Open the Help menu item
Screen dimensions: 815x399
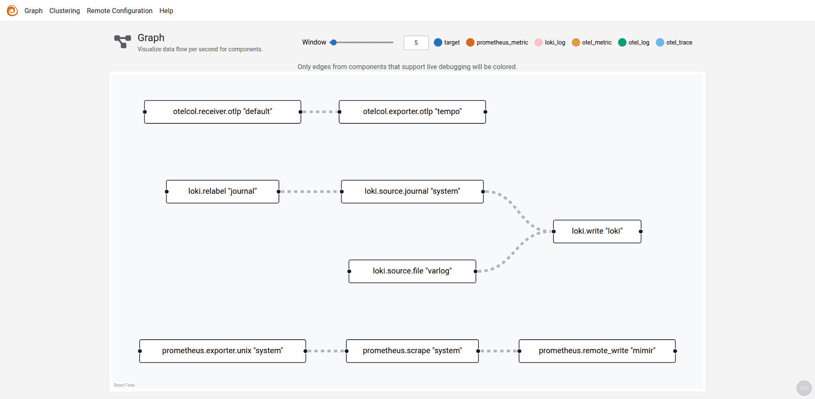tap(166, 11)
